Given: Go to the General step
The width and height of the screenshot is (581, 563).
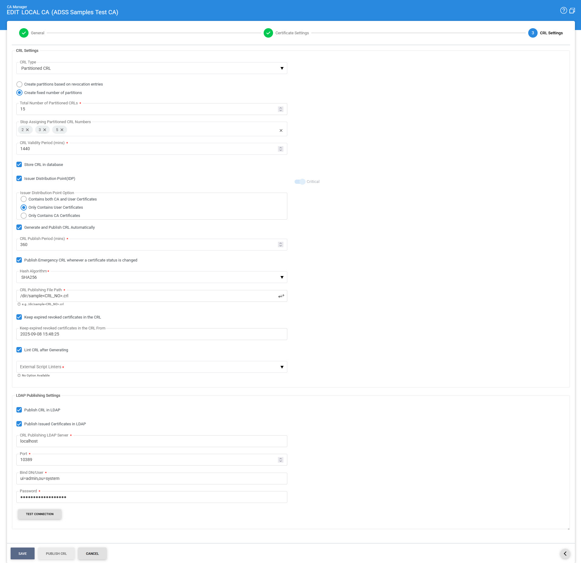Looking at the screenshot, I should (x=24, y=33).
